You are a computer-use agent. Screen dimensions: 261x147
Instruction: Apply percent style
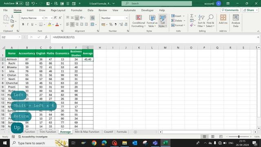[111, 24]
